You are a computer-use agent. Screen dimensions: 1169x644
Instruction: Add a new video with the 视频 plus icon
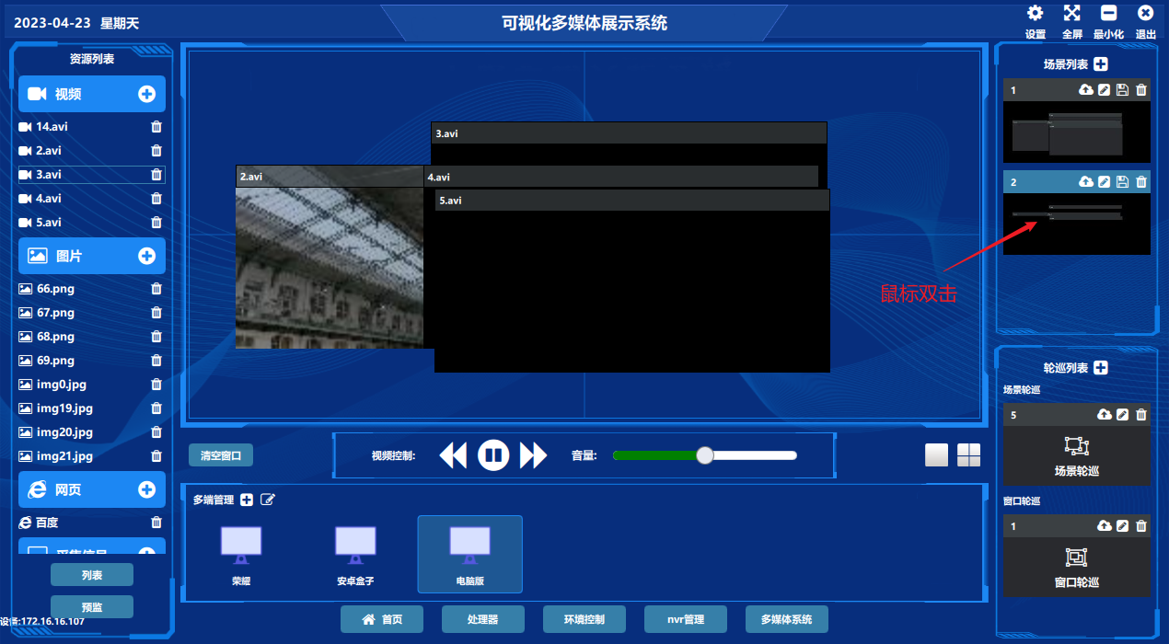point(146,94)
